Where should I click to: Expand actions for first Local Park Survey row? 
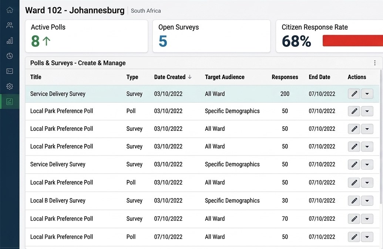pos(367,129)
